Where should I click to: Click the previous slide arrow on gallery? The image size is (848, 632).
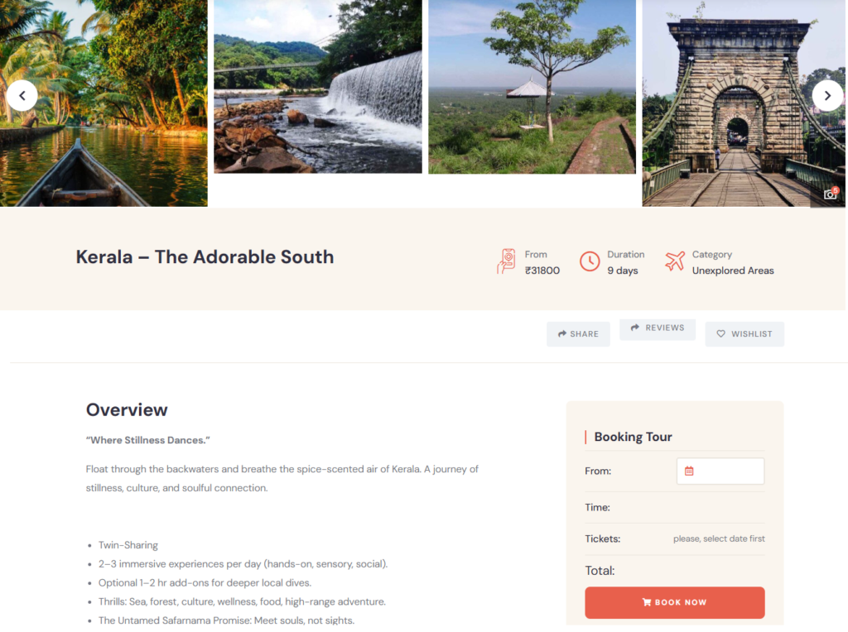pos(22,96)
